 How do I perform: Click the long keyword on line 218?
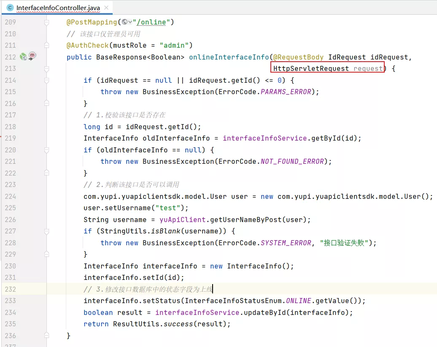[x=92, y=127]
